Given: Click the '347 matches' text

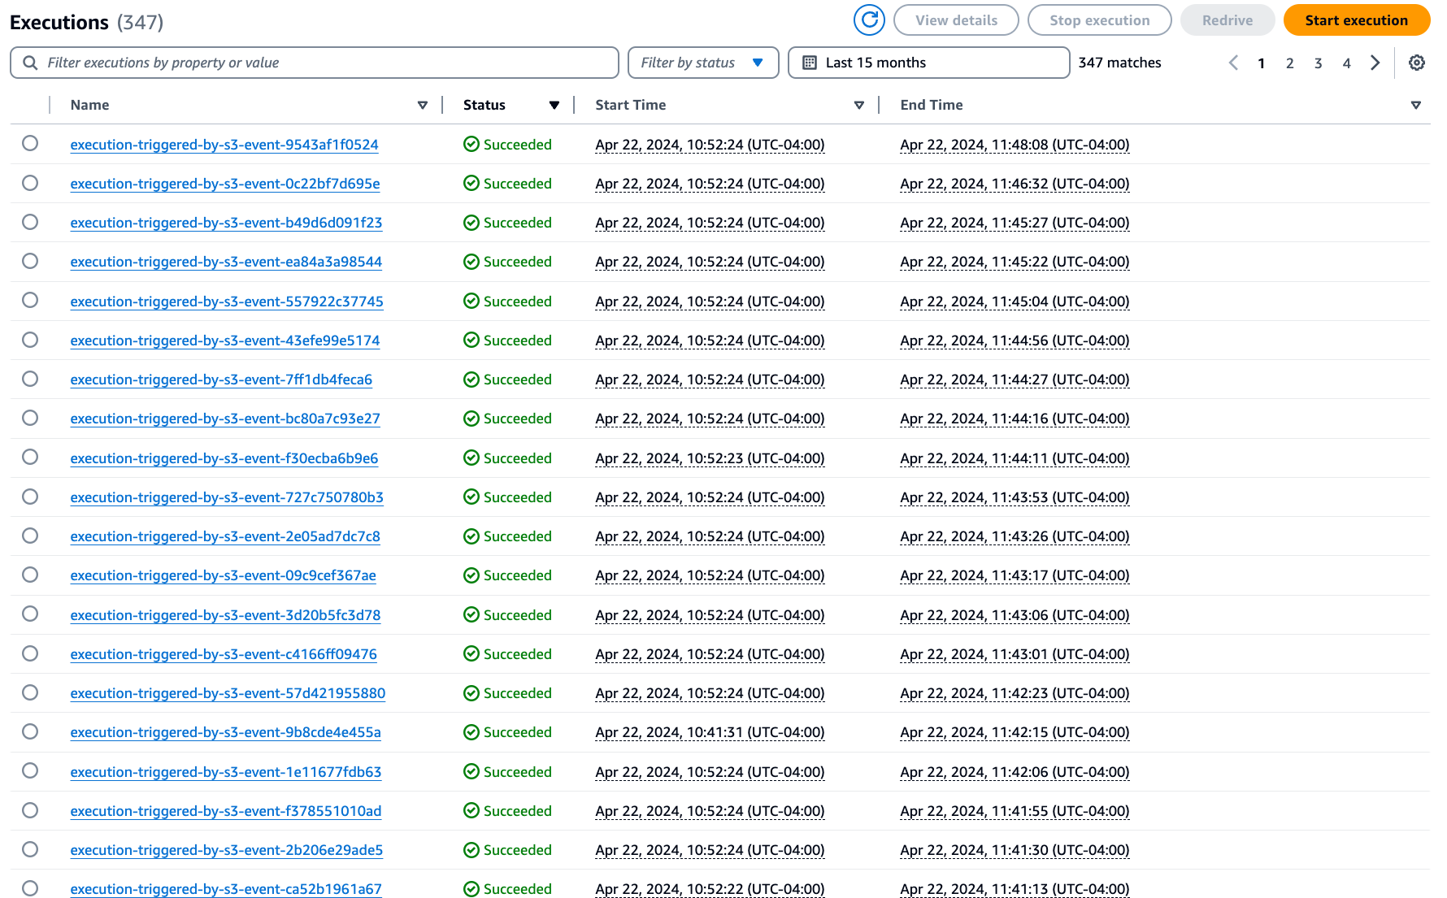Looking at the screenshot, I should (1120, 63).
